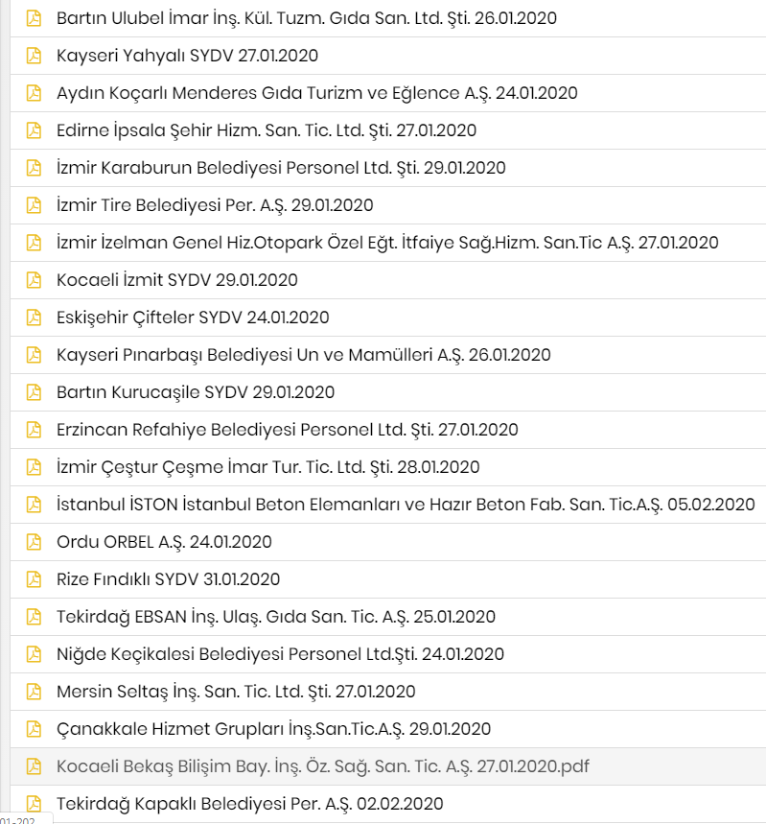Click PDF icon for Kocaeli Bekaş Bilişim
The image size is (766, 824).
tap(34, 766)
